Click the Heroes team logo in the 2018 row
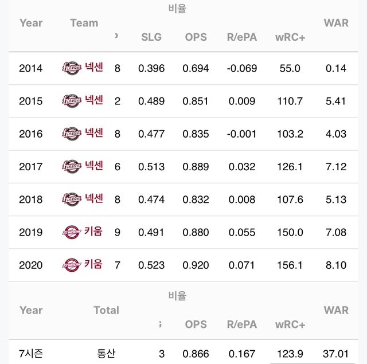 click(x=72, y=199)
